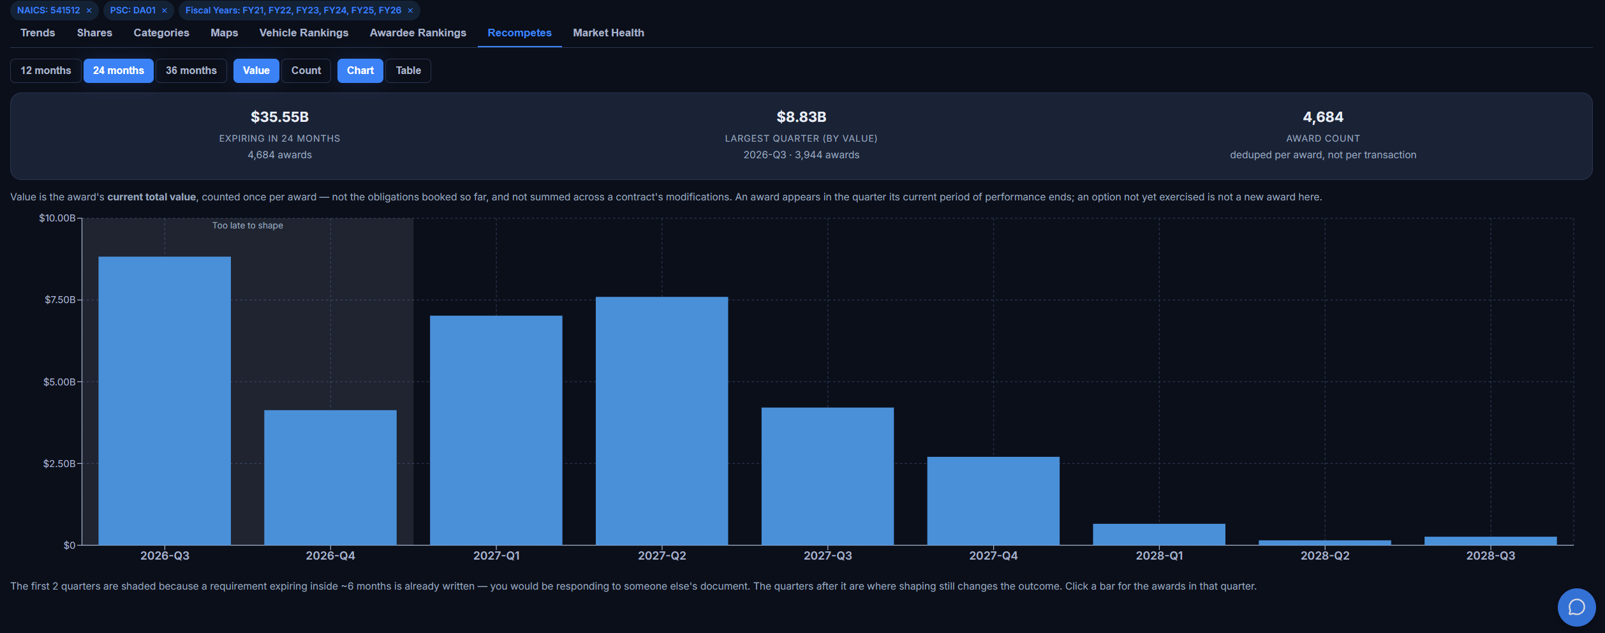
Task: Open the chat support bubble
Action: click(x=1576, y=607)
